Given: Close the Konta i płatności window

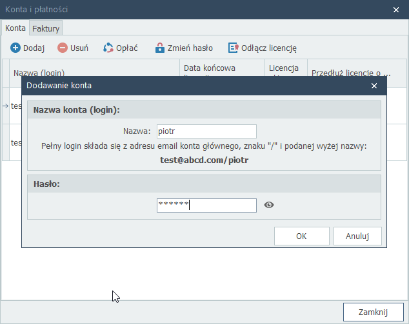Looking at the screenshot, I should tap(396, 9).
